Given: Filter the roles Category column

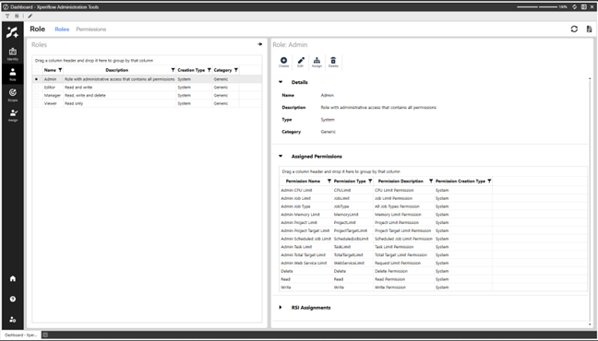Looking at the screenshot, I should click(235, 70).
